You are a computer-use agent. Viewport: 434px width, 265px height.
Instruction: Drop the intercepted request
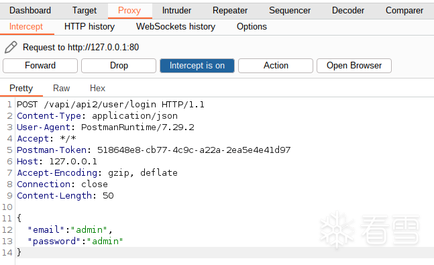point(119,66)
